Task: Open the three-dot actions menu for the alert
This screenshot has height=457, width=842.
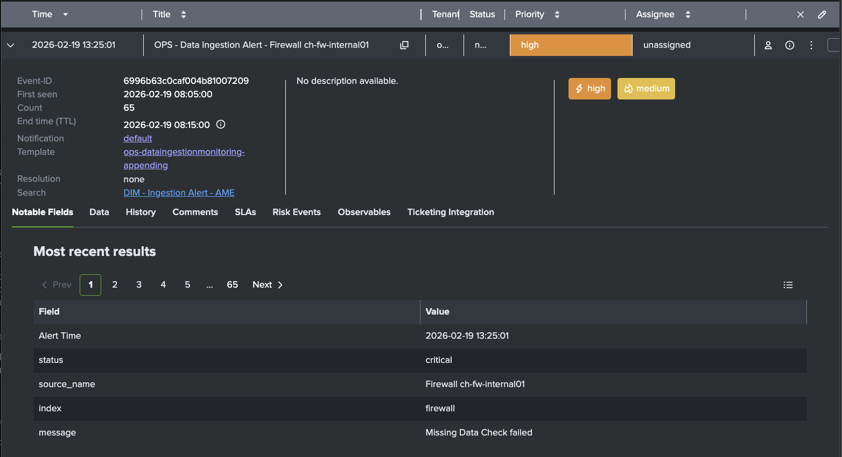Action: click(x=811, y=45)
